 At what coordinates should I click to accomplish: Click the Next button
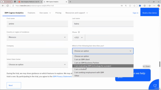[14, 85]
